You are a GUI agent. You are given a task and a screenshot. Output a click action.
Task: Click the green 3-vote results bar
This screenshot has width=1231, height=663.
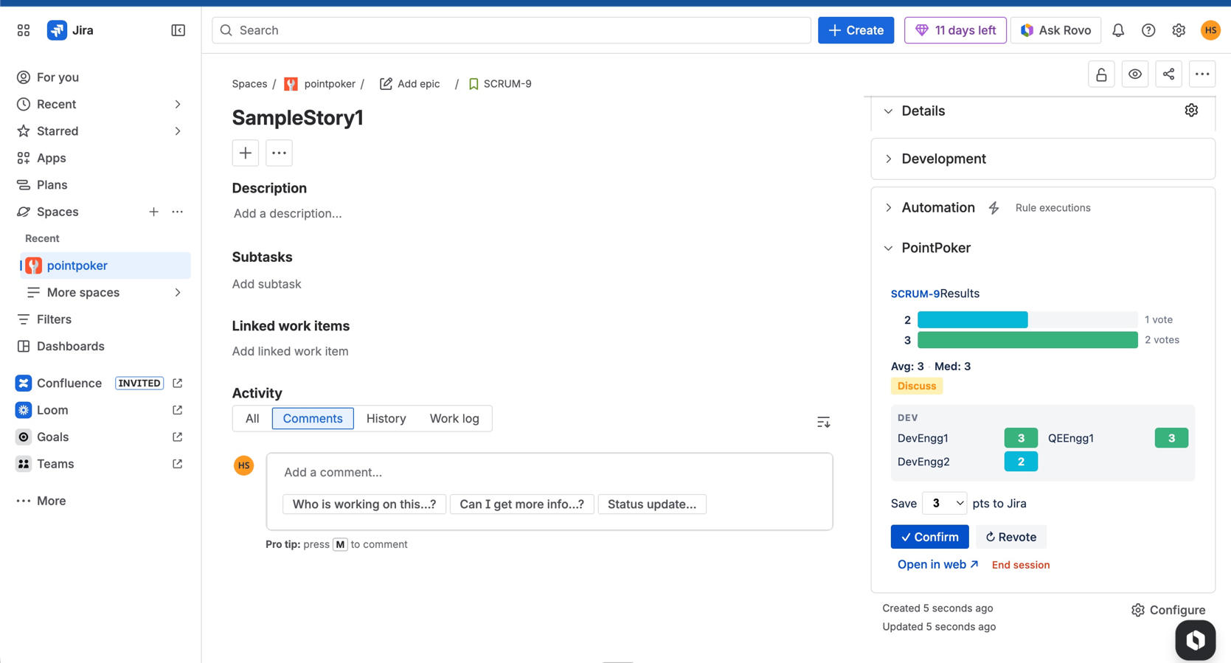[x=1027, y=340]
